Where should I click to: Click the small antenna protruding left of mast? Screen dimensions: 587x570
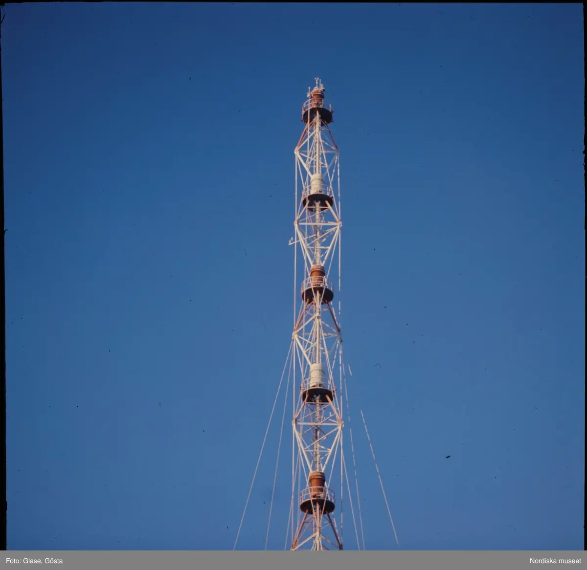(x=292, y=241)
